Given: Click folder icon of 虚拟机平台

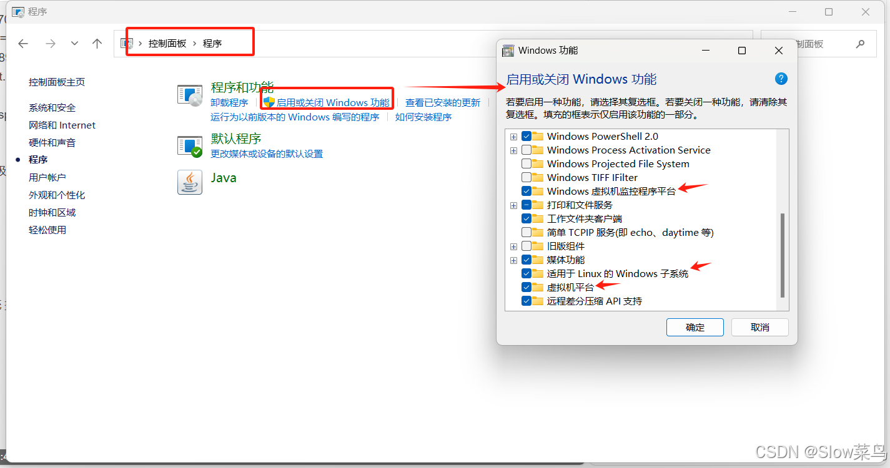Looking at the screenshot, I should [538, 287].
